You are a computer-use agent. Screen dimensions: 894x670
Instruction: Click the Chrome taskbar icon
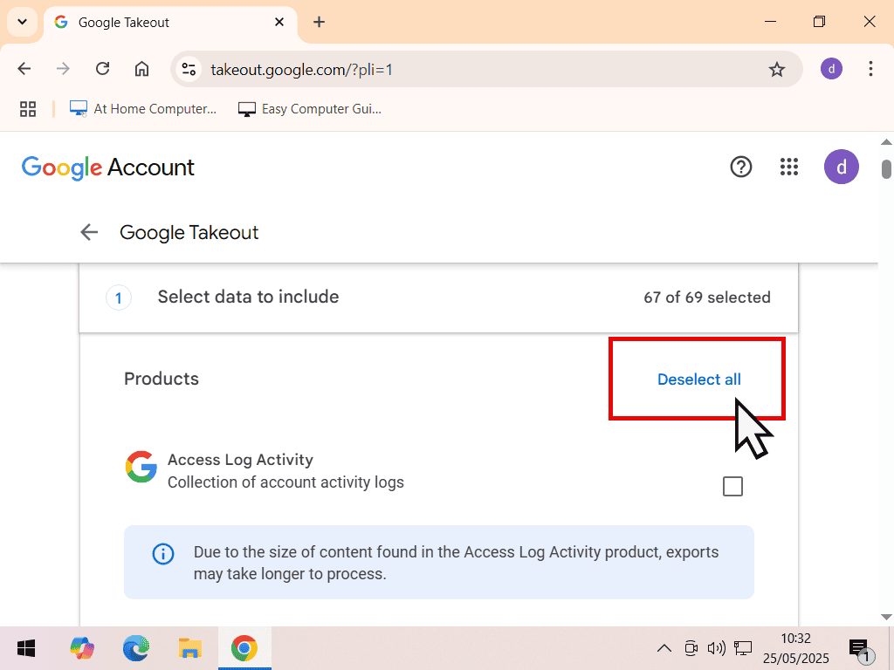(x=244, y=648)
